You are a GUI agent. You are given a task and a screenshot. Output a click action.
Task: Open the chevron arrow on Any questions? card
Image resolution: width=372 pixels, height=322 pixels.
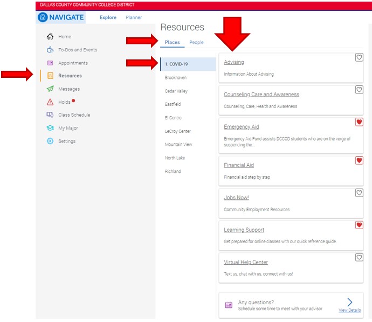(x=350, y=302)
